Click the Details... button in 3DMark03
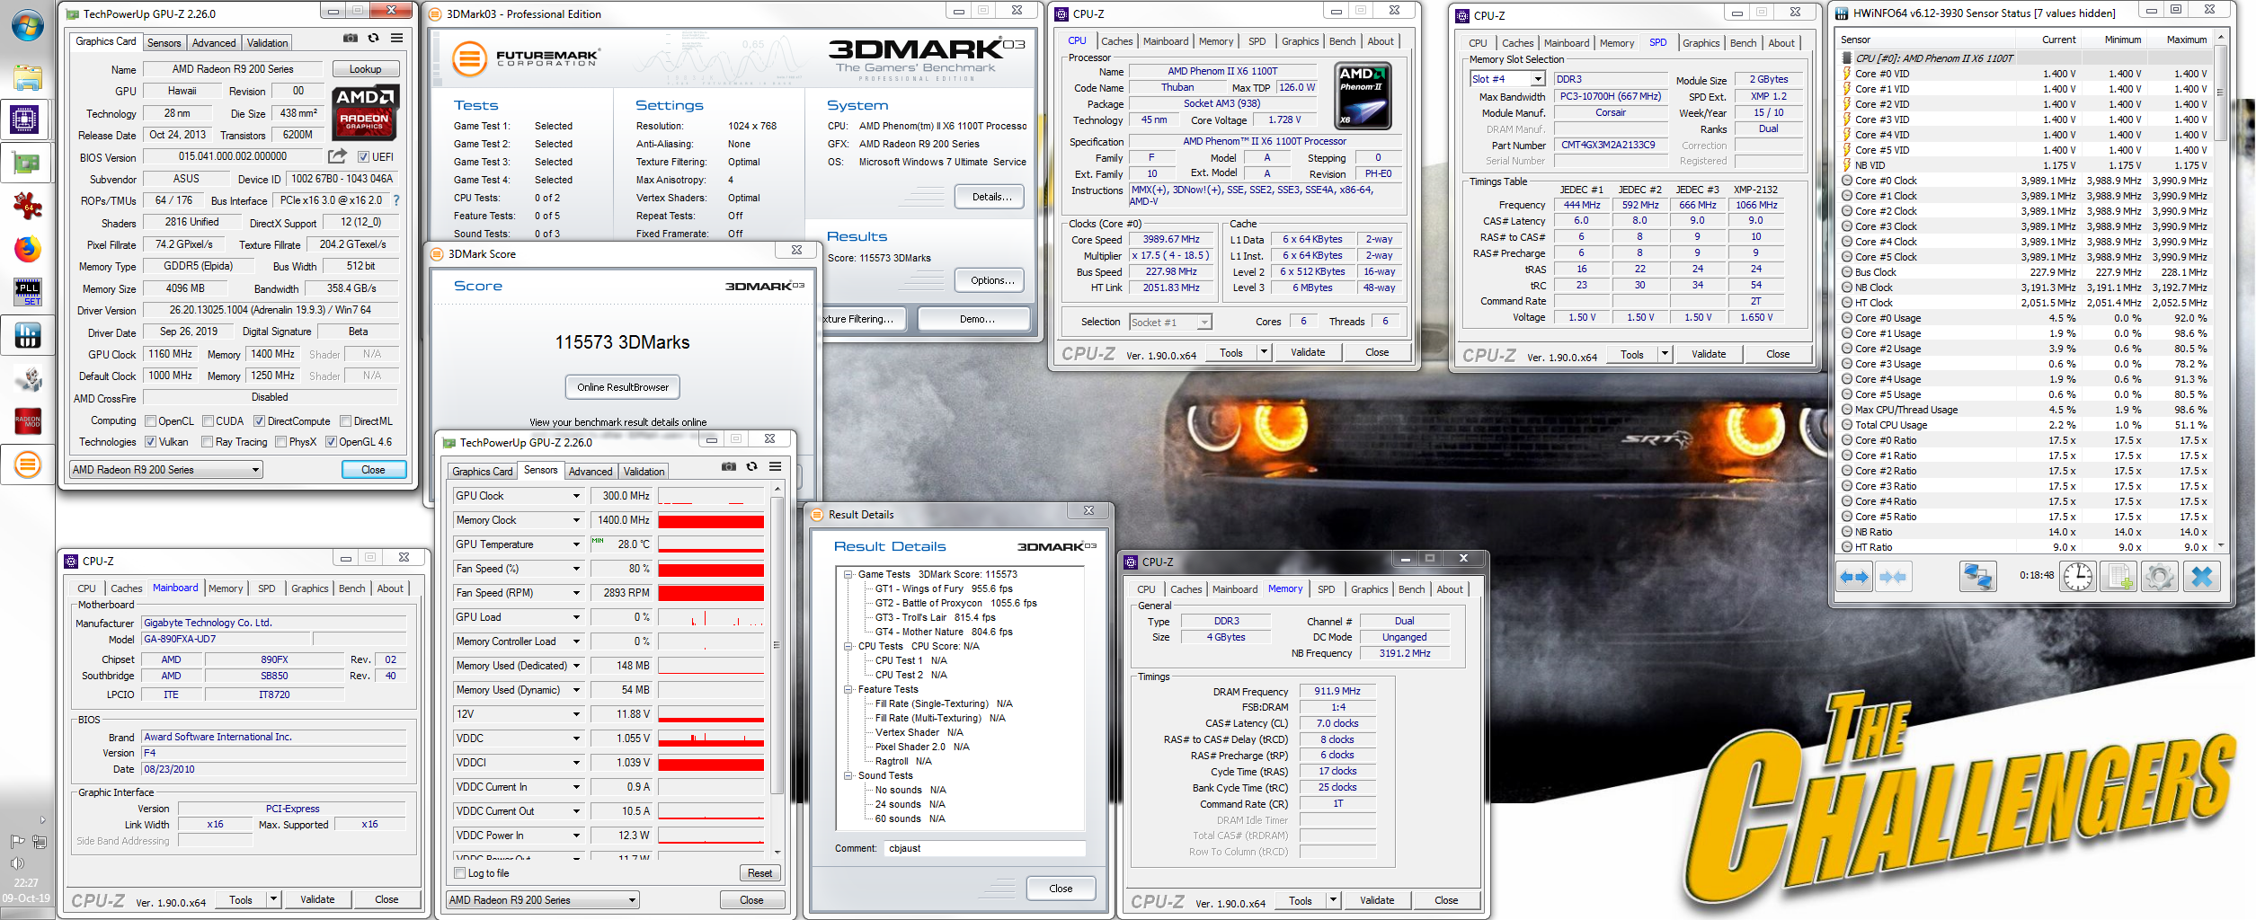This screenshot has width=2256, height=920. 991,197
